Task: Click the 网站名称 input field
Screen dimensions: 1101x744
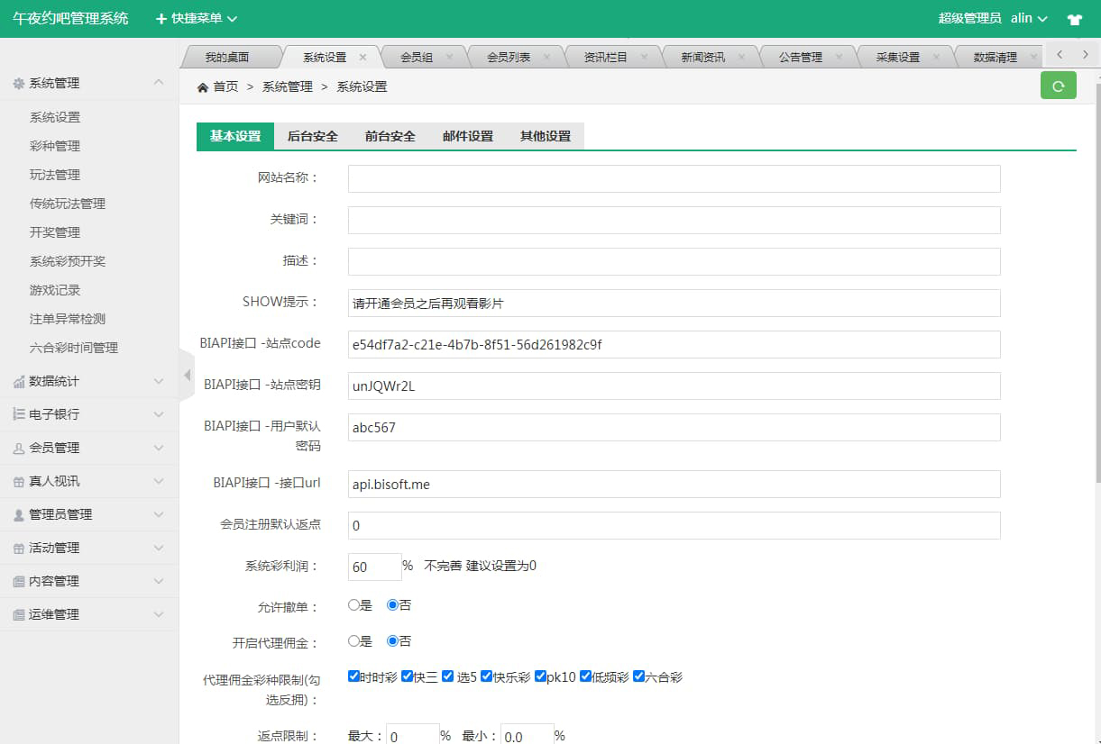Action: point(674,178)
